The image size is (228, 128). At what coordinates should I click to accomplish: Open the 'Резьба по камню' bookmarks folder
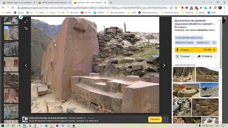(x=170, y=13)
